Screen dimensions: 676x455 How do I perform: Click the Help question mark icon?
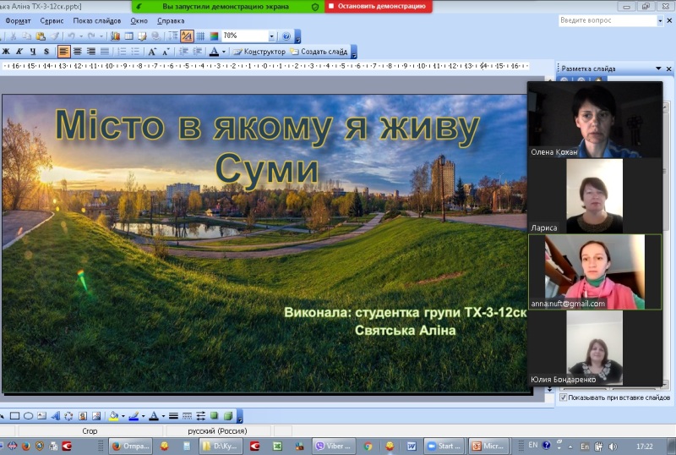(x=286, y=36)
